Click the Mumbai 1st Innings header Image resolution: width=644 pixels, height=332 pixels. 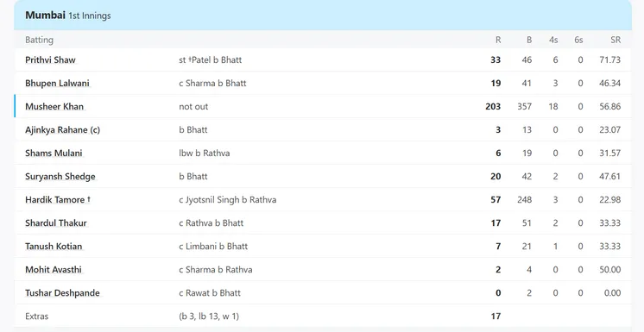click(x=68, y=16)
